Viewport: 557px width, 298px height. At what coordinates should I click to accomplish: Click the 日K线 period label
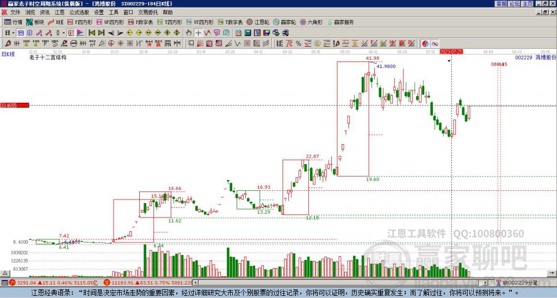click(x=8, y=54)
